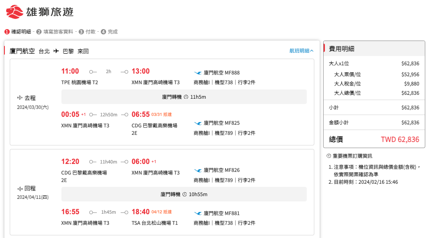Click the 大人x1位 fare row
Image resolution: width=435 pixels, height=238 pixels.
click(x=374, y=63)
